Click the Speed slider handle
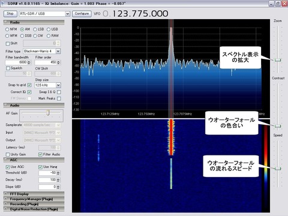 (278, 169)
